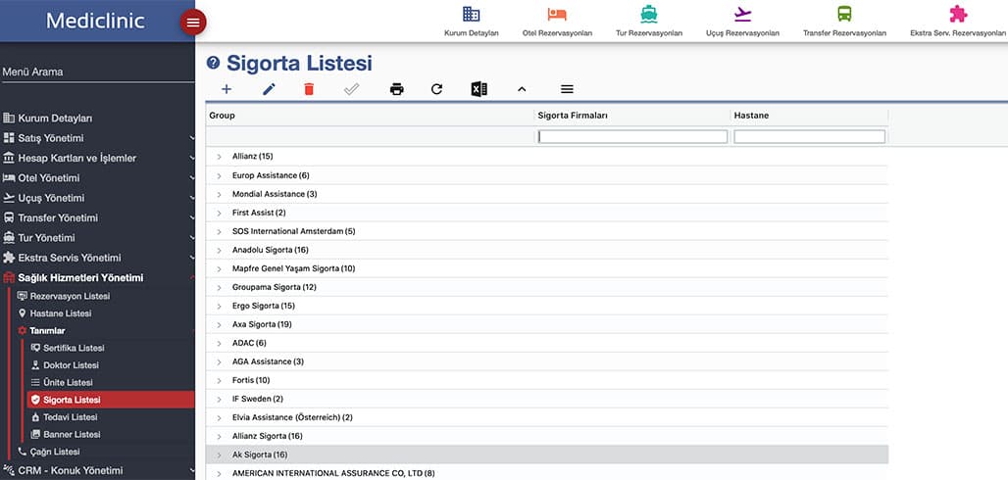Open Transfer Rezervasyonları bus icon

[844, 14]
